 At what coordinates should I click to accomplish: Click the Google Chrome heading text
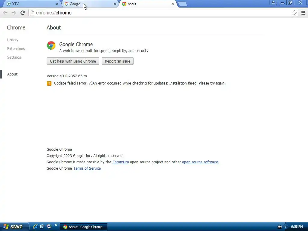[76, 45]
